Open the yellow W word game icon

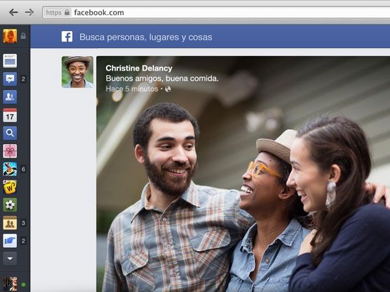pyautogui.click(x=10, y=187)
